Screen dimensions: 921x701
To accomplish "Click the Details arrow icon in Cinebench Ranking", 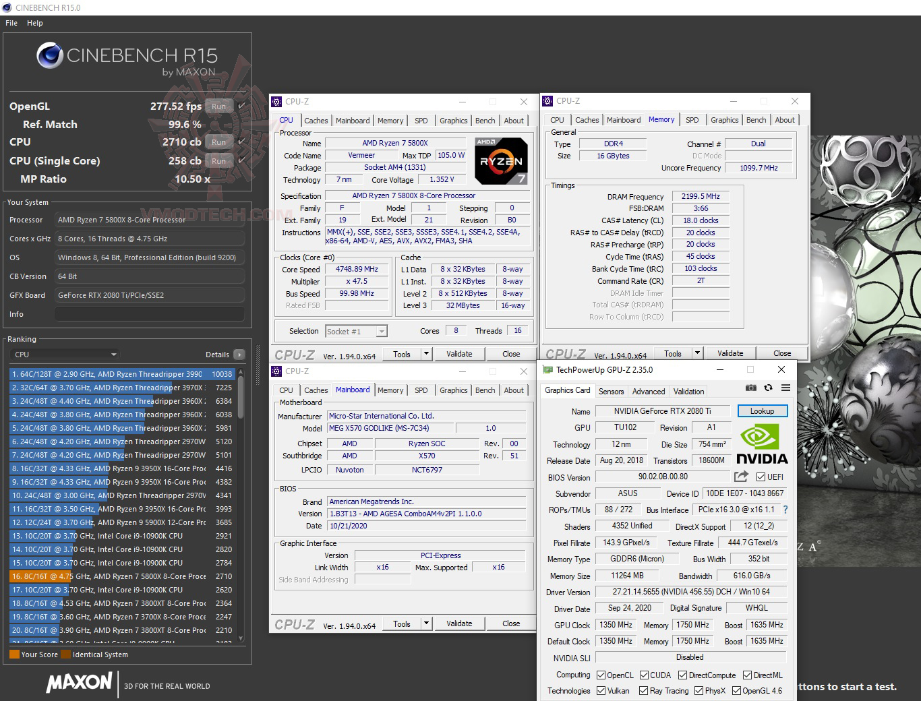I will (x=239, y=355).
